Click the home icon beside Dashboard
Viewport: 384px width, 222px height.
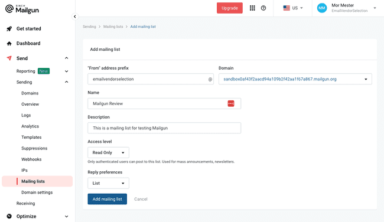pyautogui.click(x=9, y=44)
